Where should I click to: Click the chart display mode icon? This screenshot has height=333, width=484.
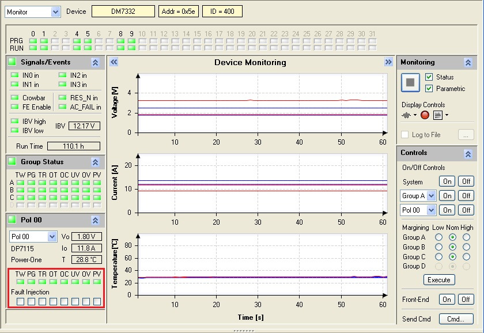[x=438, y=115]
